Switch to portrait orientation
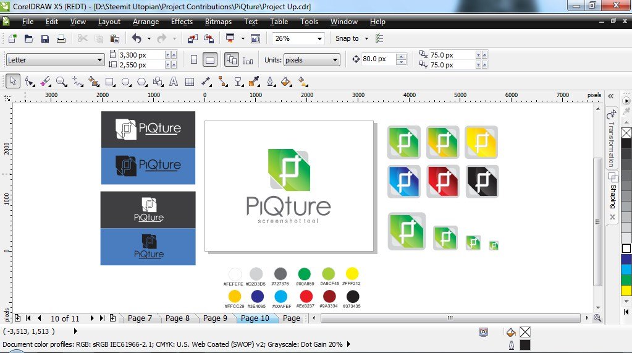 pos(194,60)
